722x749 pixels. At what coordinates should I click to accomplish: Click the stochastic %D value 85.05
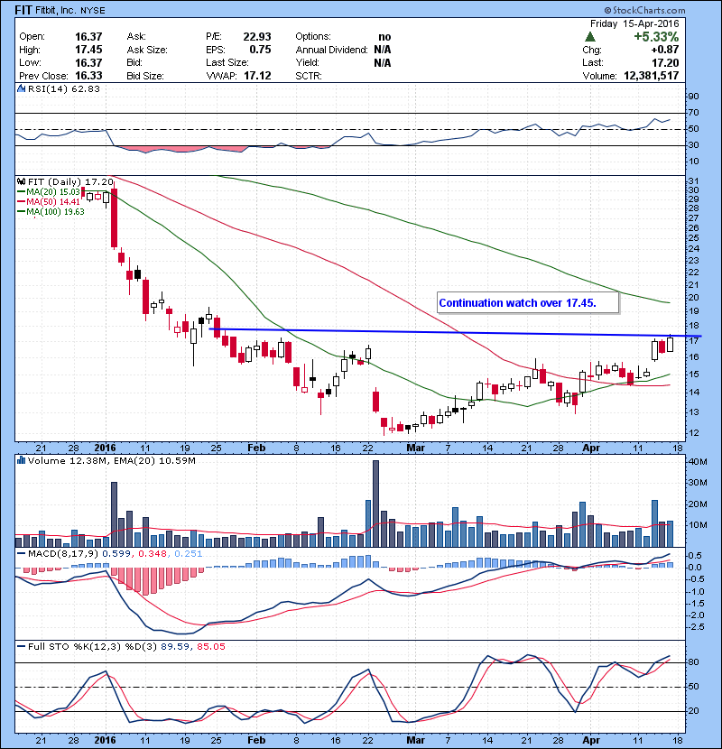pyautogui.click(x=210, y=646)
